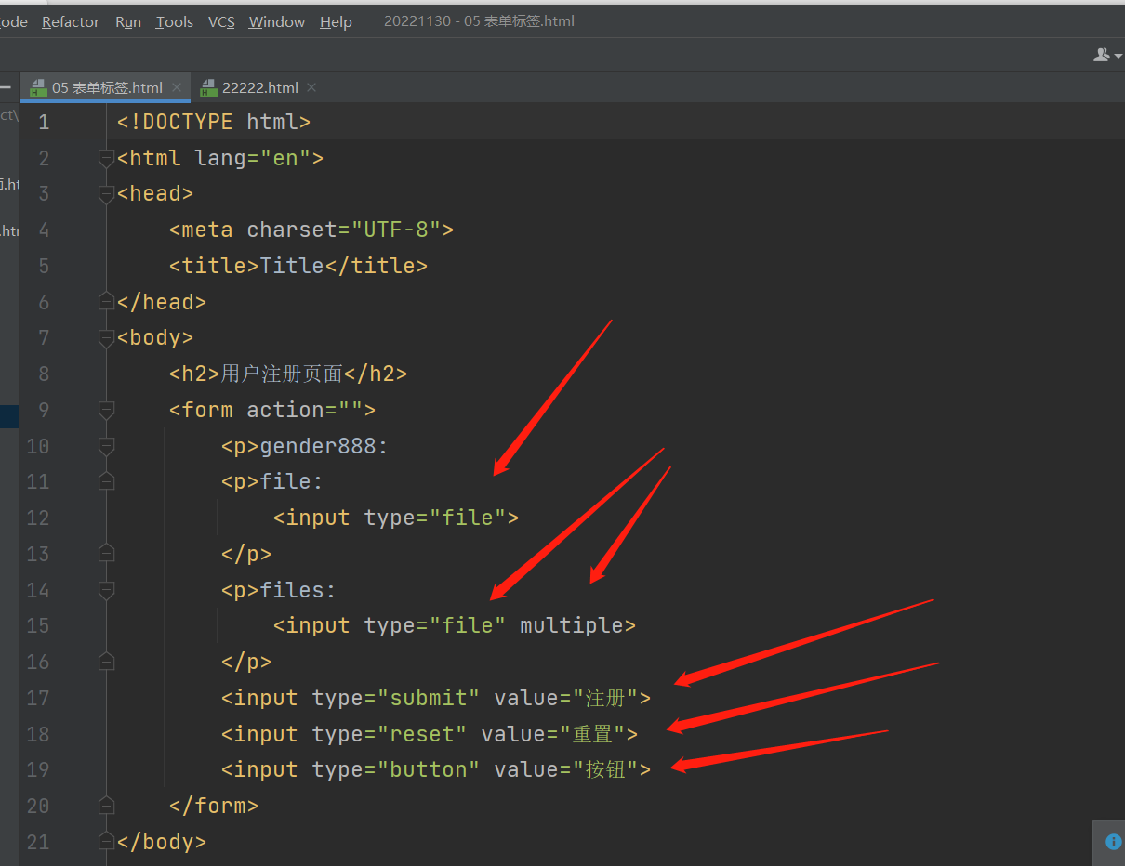Screen dimensions: 1125x866
Task: Collapse the file paragraph fold on line 11
Action: (106, 481)
